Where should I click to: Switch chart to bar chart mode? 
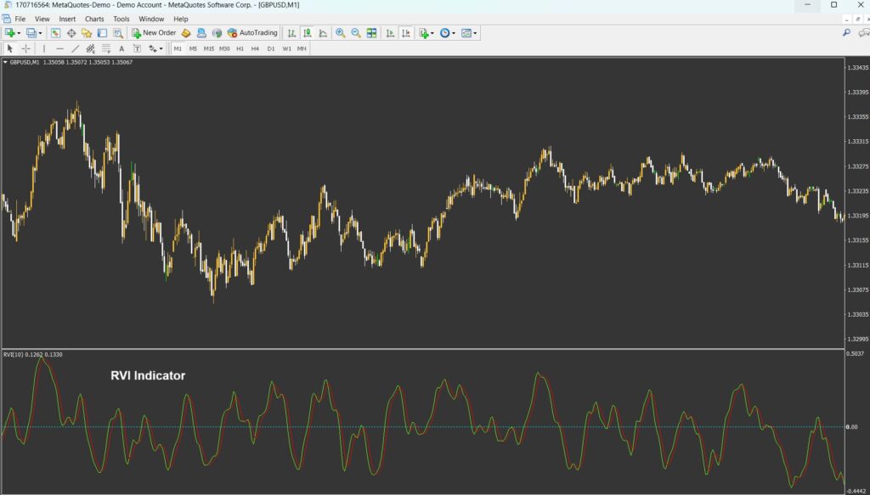click(x=291, y=33)
